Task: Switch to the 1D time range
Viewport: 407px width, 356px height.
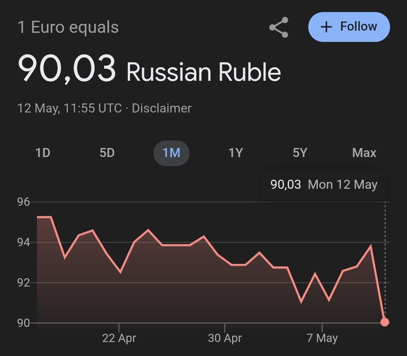Action: click(43, 153)
